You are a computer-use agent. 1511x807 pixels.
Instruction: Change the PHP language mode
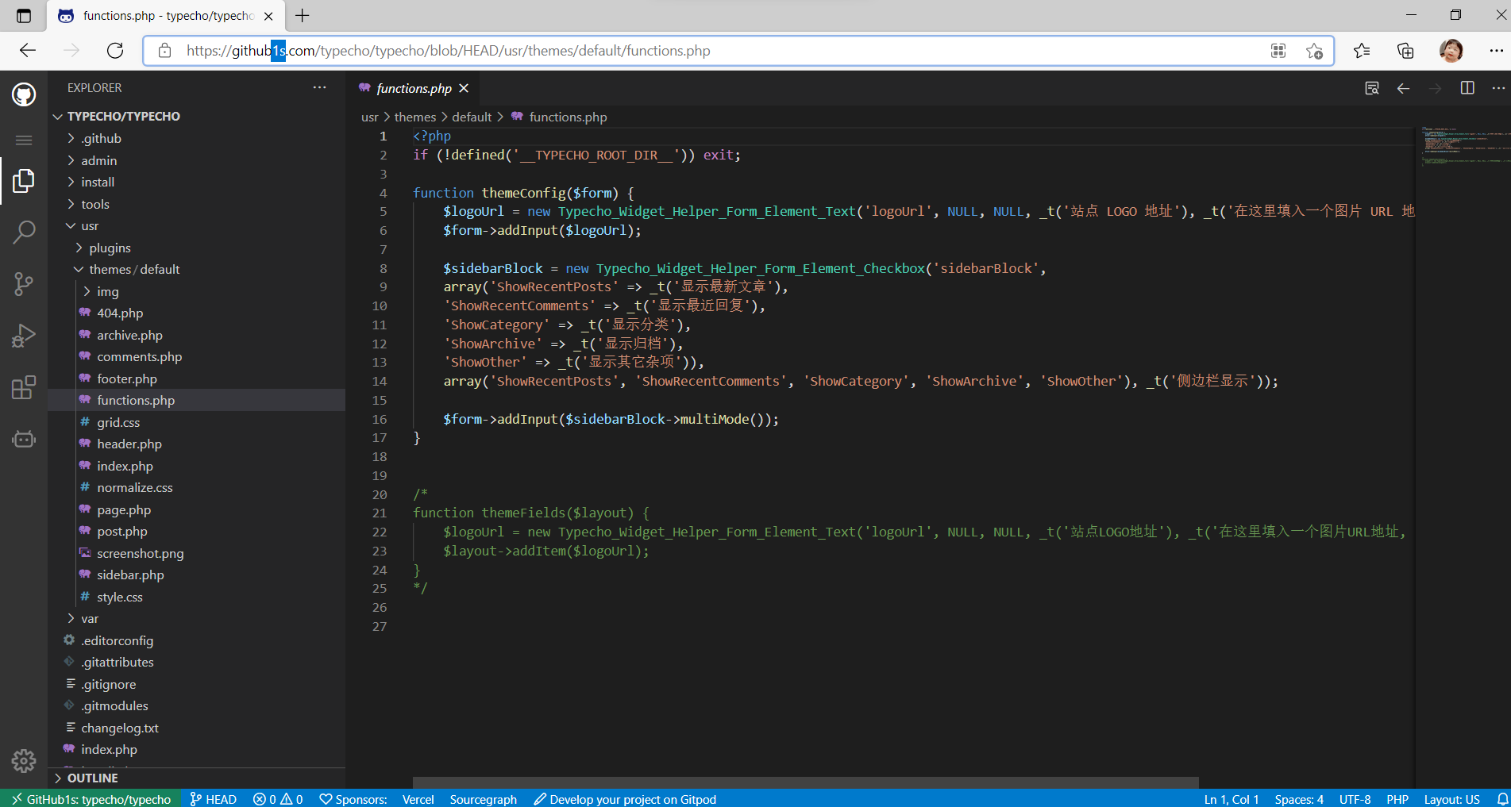(x=1397, y=799)
